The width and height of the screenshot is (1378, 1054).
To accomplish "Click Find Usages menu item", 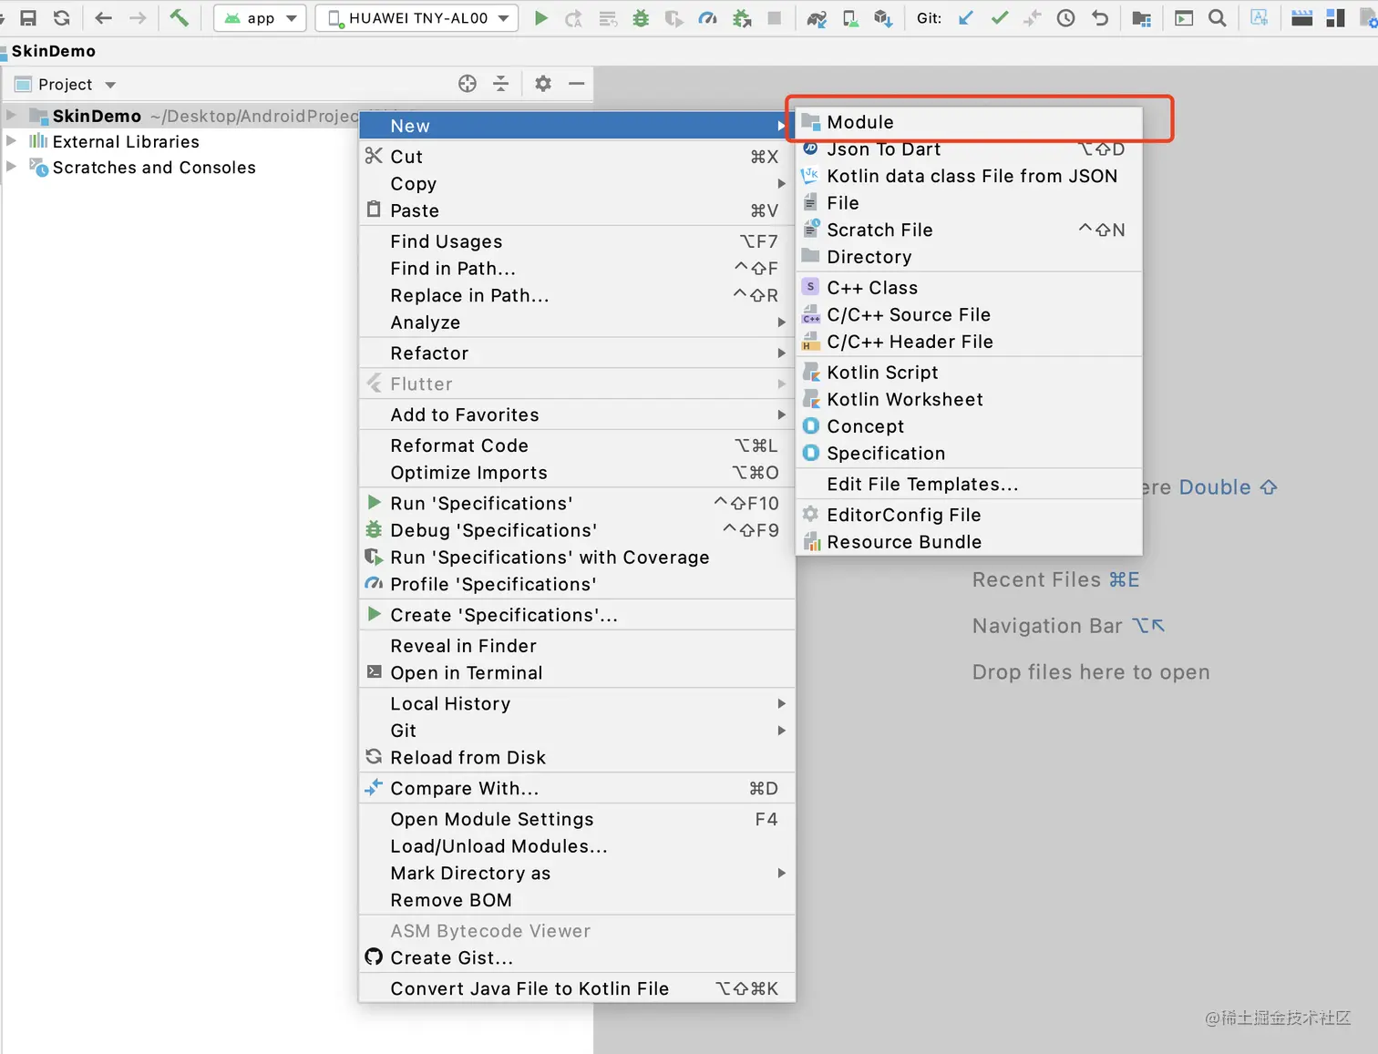I will (x=578, y=241).
